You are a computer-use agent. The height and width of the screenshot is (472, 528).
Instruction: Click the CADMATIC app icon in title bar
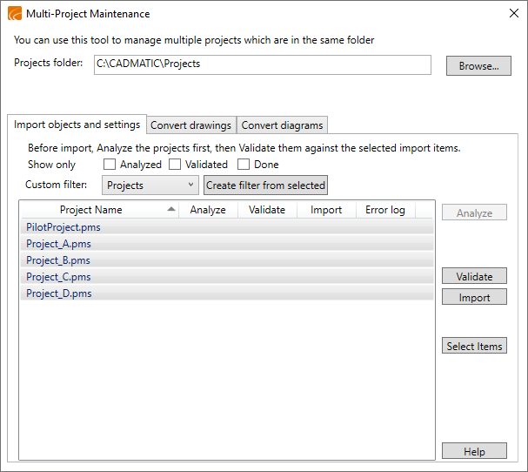click(14, 14)
